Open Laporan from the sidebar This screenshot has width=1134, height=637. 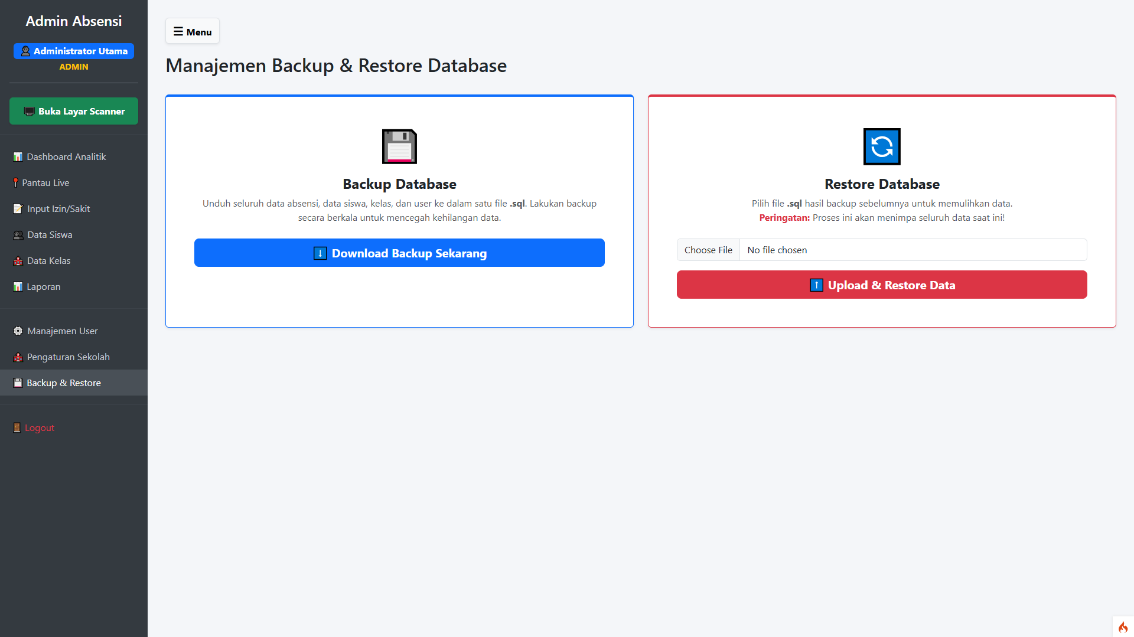point(43,287)
